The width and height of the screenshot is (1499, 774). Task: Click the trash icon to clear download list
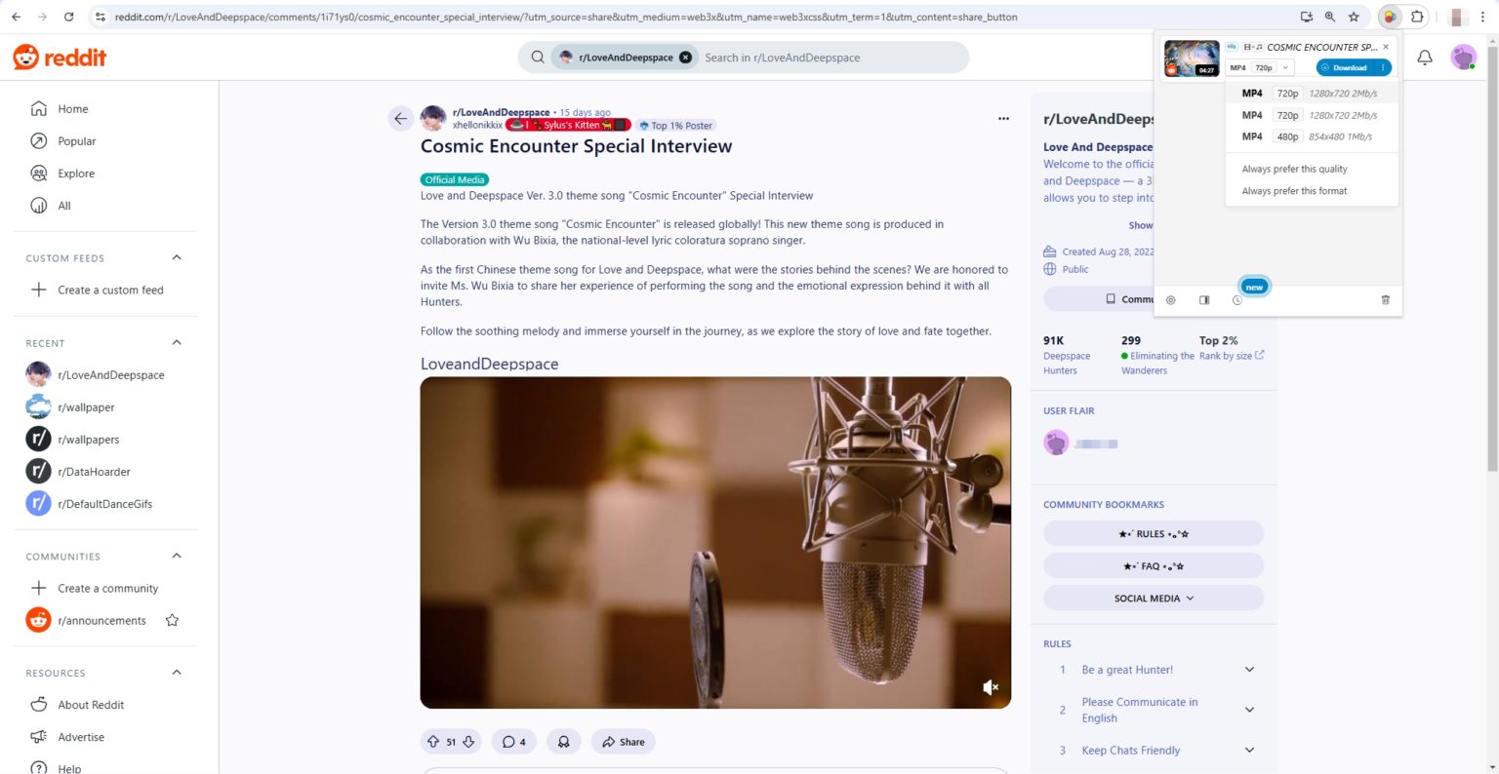[x=1385, y=300]
